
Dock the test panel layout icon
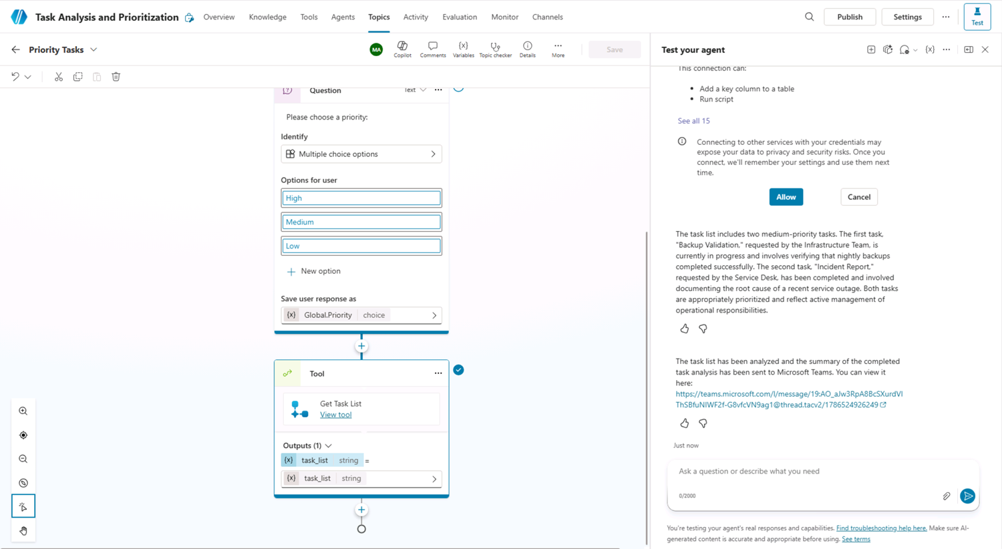(969, 49)
